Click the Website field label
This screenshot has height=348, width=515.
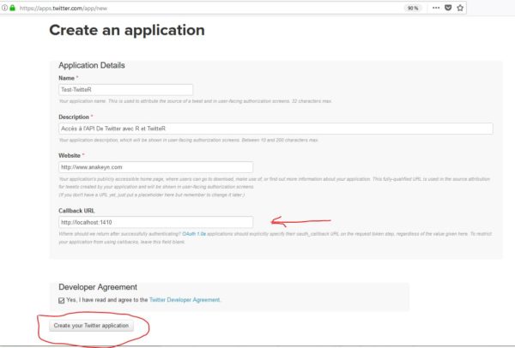pos(70,155)
